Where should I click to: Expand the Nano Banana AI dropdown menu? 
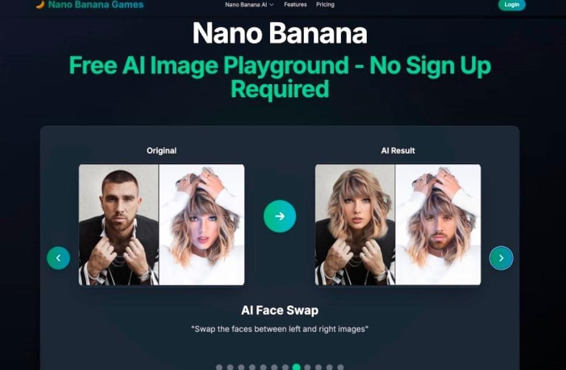click(249, 5)
